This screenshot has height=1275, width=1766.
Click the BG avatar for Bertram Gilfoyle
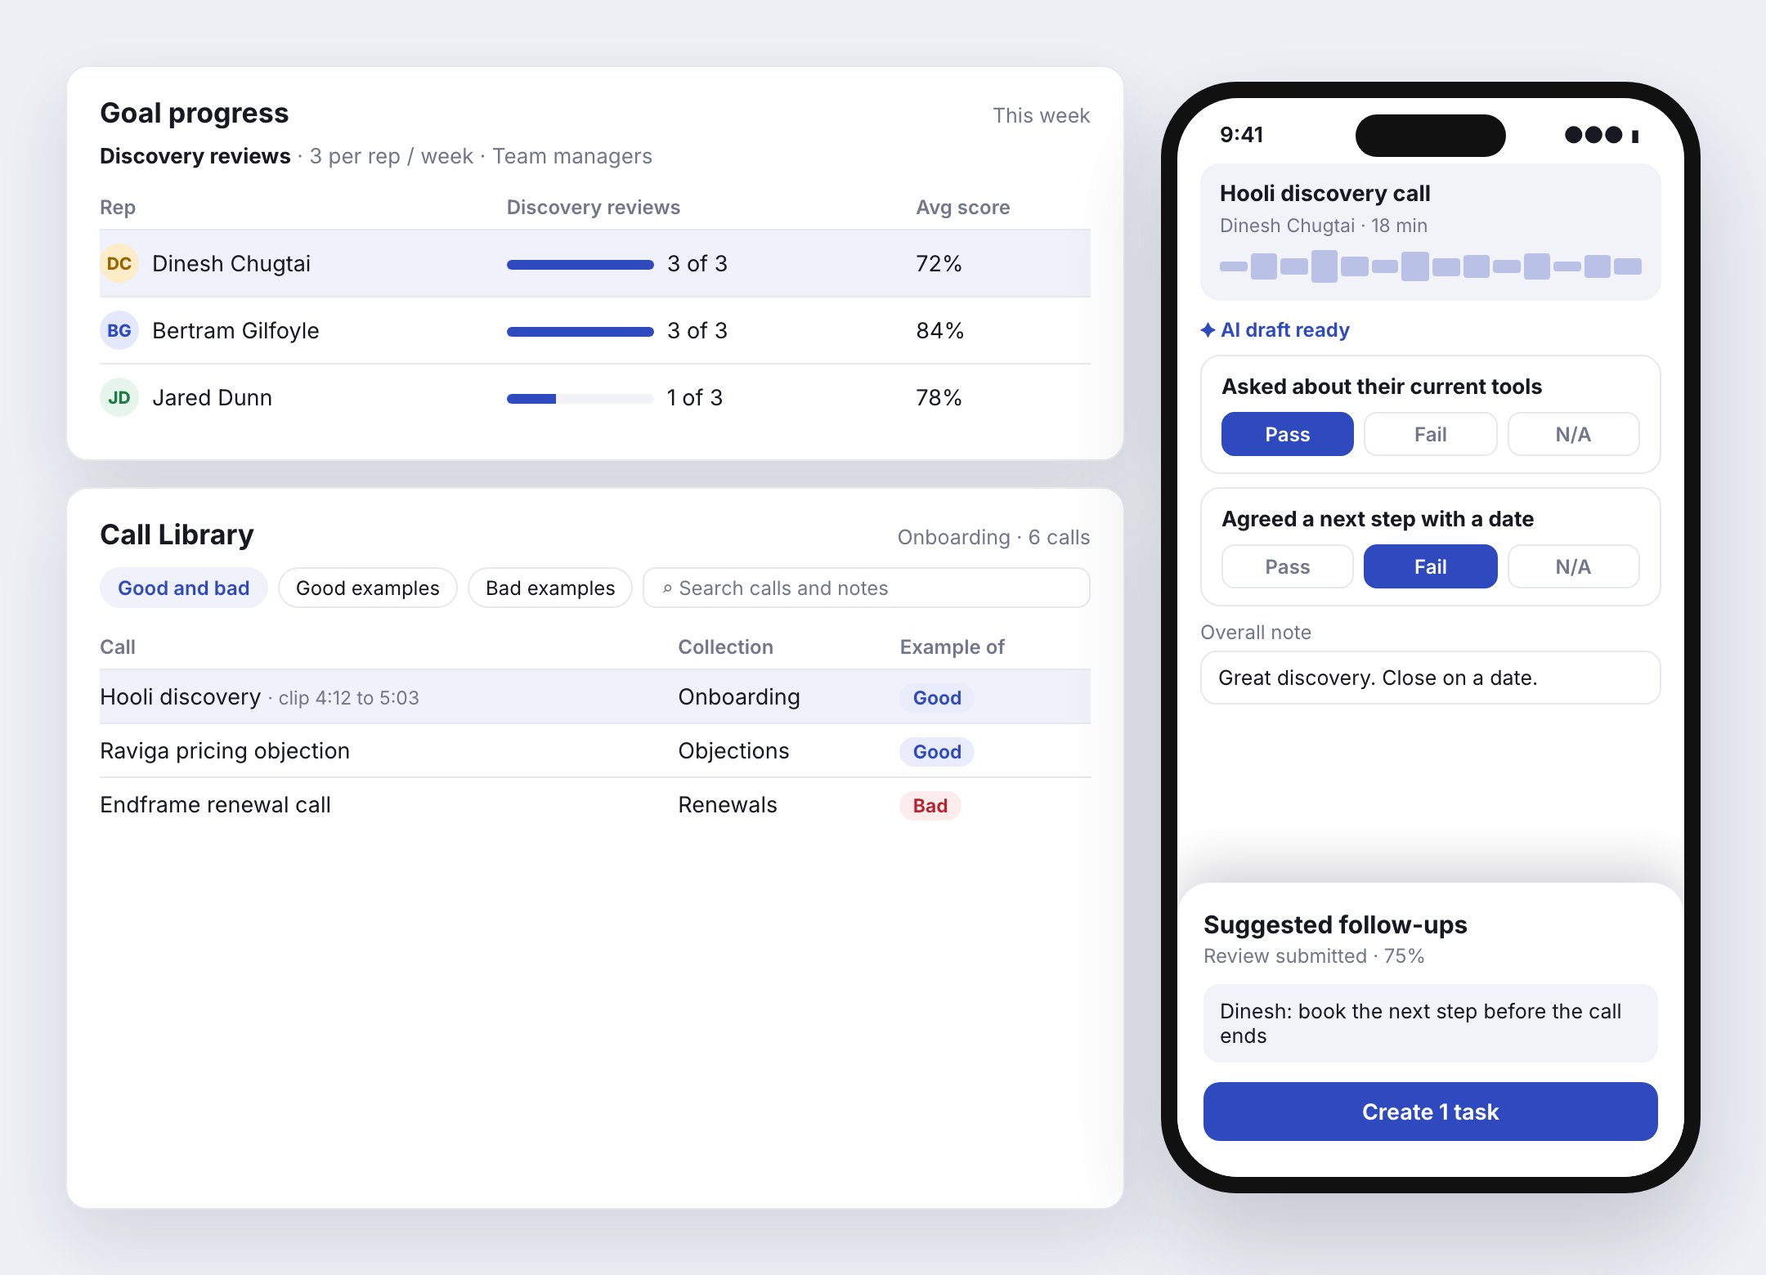(x=119, y=330)
